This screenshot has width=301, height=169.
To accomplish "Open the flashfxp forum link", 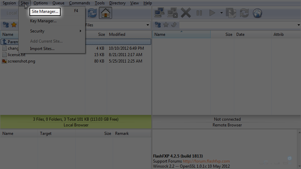I will pos(206,161).
